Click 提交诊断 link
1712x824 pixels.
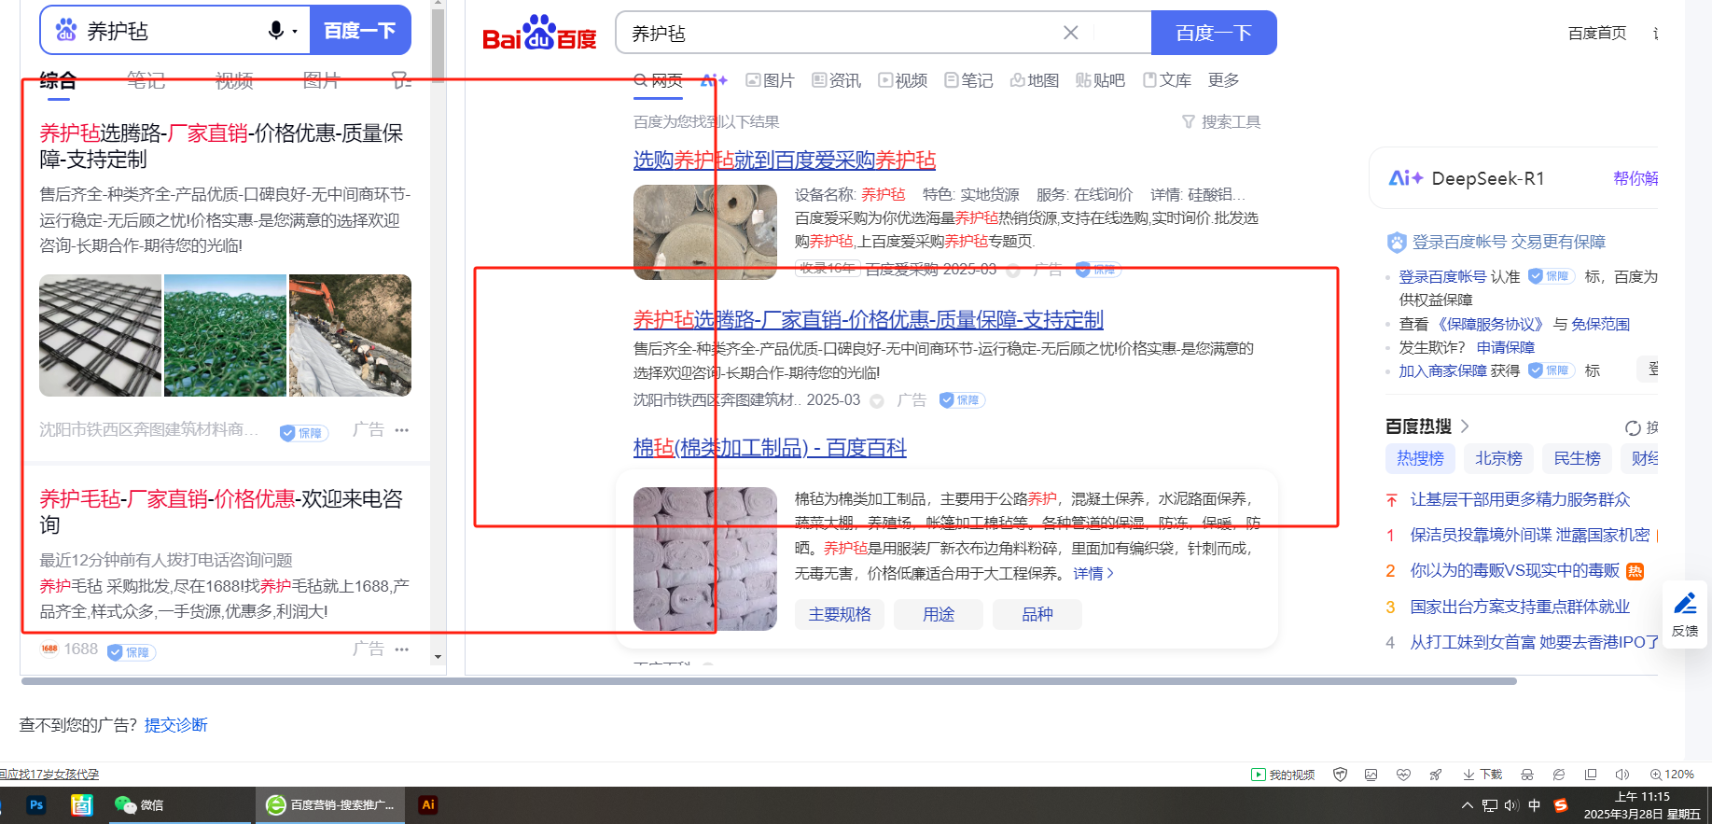pyautogui.click(x=176, y=725)
